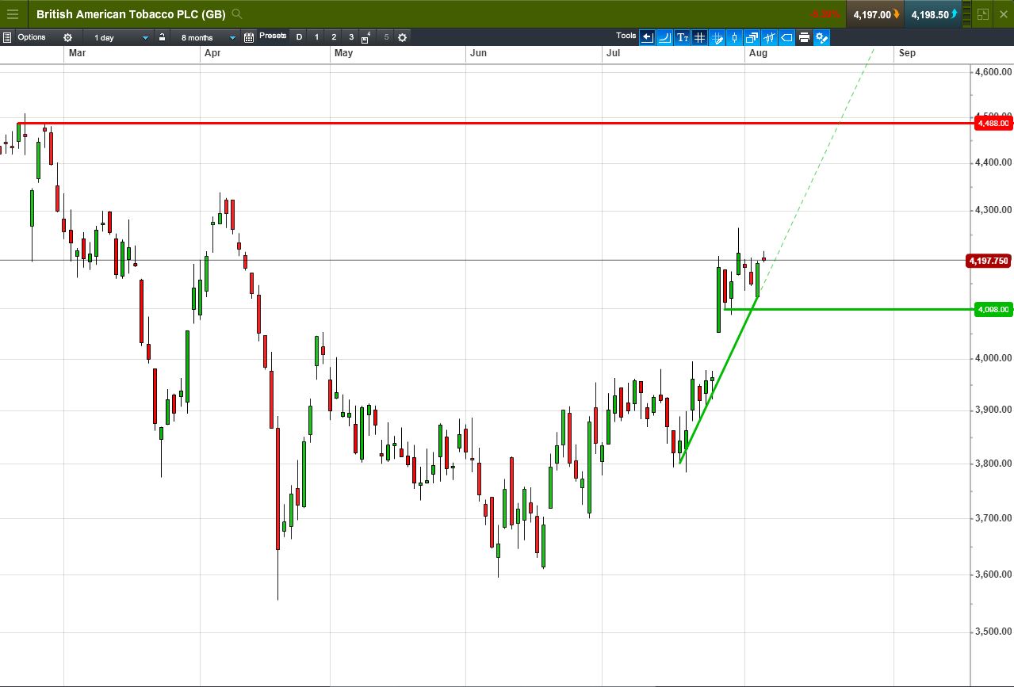1014x687 pixels.
Task: Print the chart
Action: pos(804,37)
